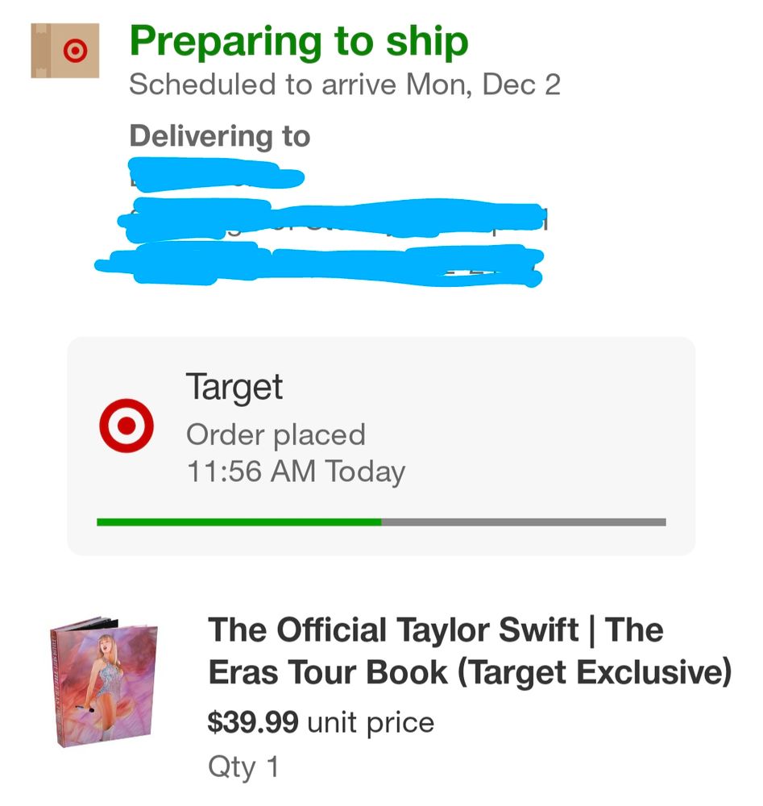This screenshot has width=763, height=806.
Task: Open the Preparing to ship status heading
Action: click(x=298, y=40)
